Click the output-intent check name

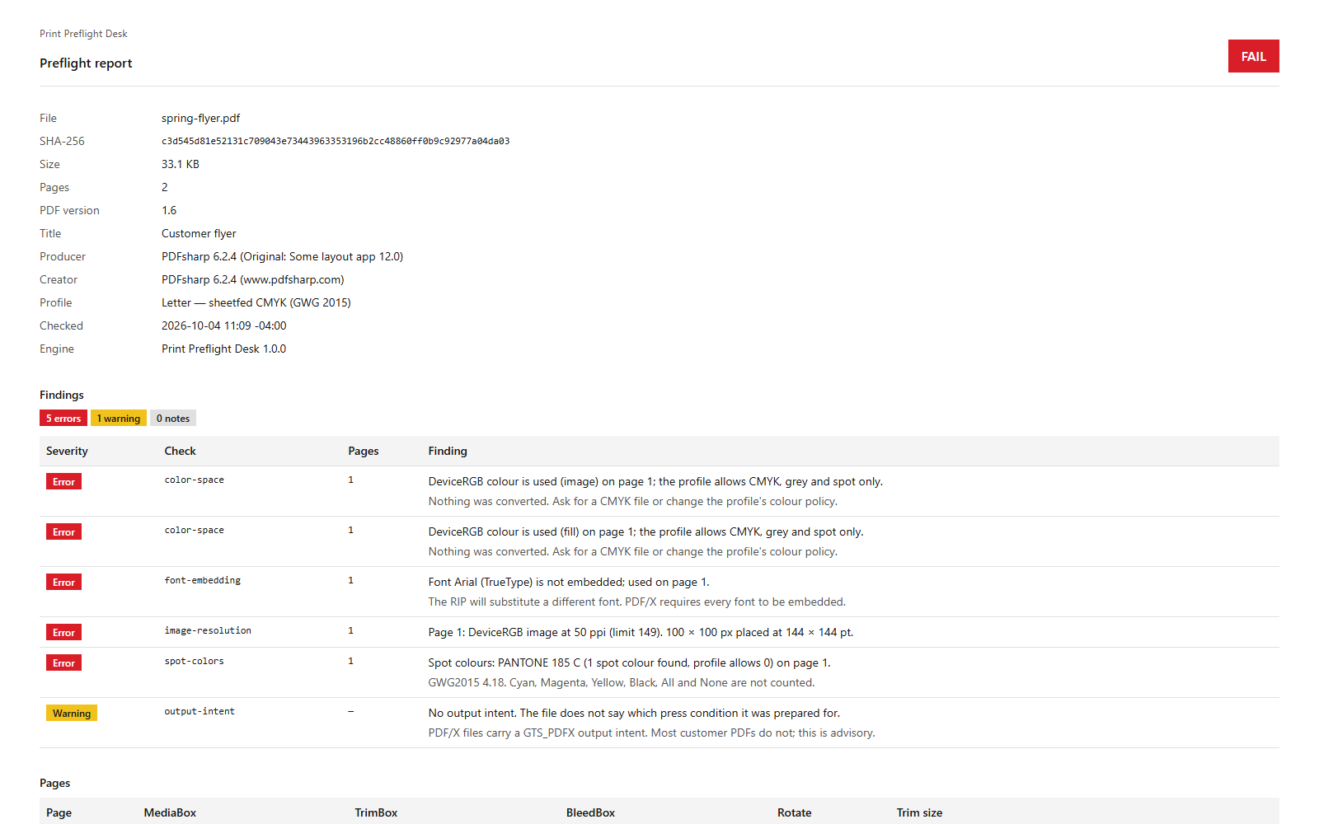click(199, 711)
